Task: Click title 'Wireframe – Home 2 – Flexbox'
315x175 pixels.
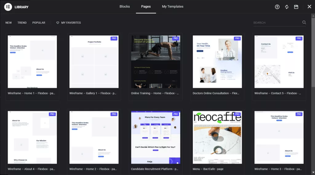Action: click(x=93, y=169)
